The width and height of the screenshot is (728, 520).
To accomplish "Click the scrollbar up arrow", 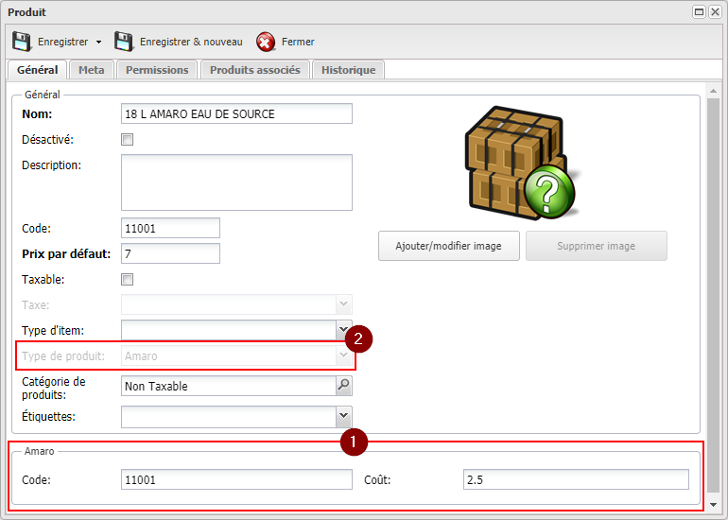I will 713,91.
